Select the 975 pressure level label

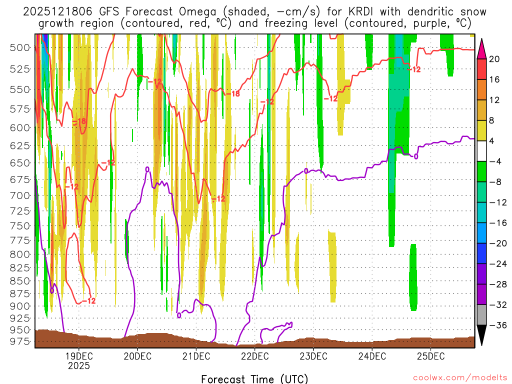coord(20,341)
